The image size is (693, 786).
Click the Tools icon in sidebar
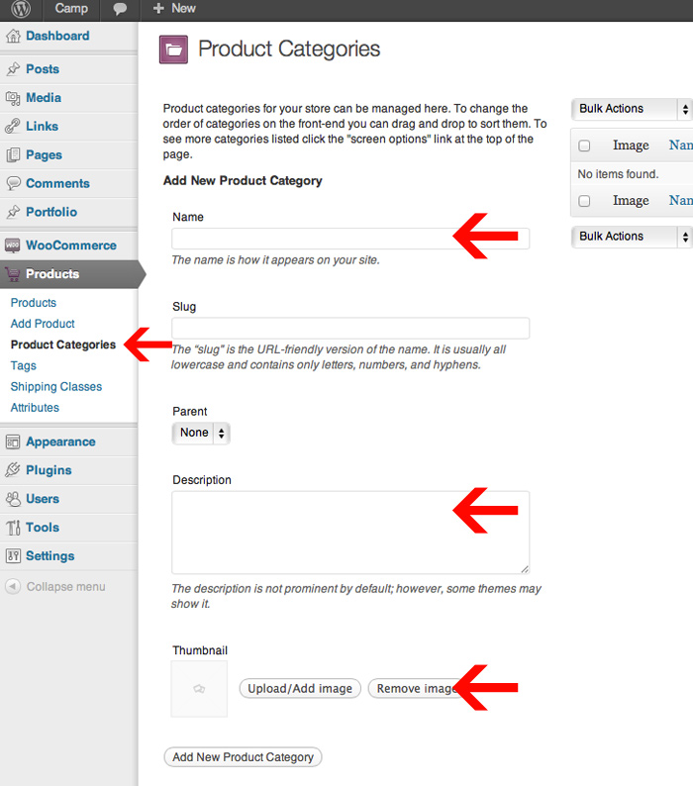(14, 528)
